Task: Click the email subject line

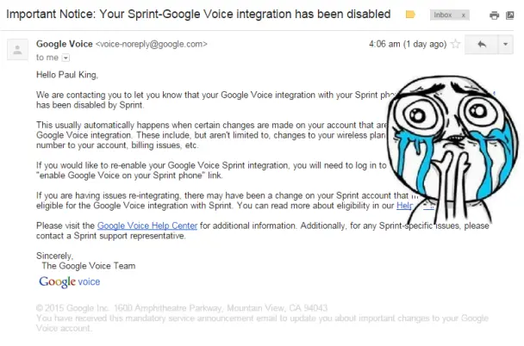Action: [x=198, y=15]
